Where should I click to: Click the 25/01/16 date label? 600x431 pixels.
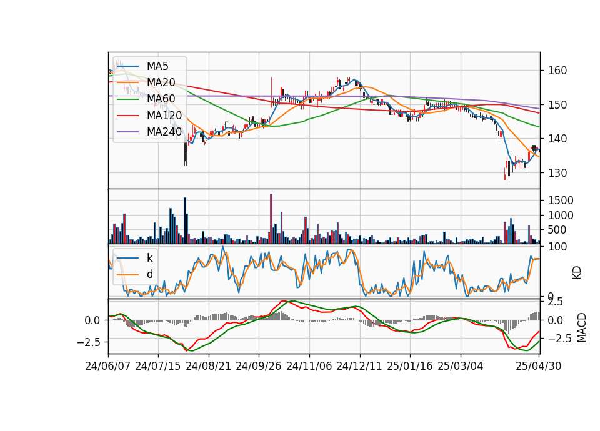click(410, 366)
